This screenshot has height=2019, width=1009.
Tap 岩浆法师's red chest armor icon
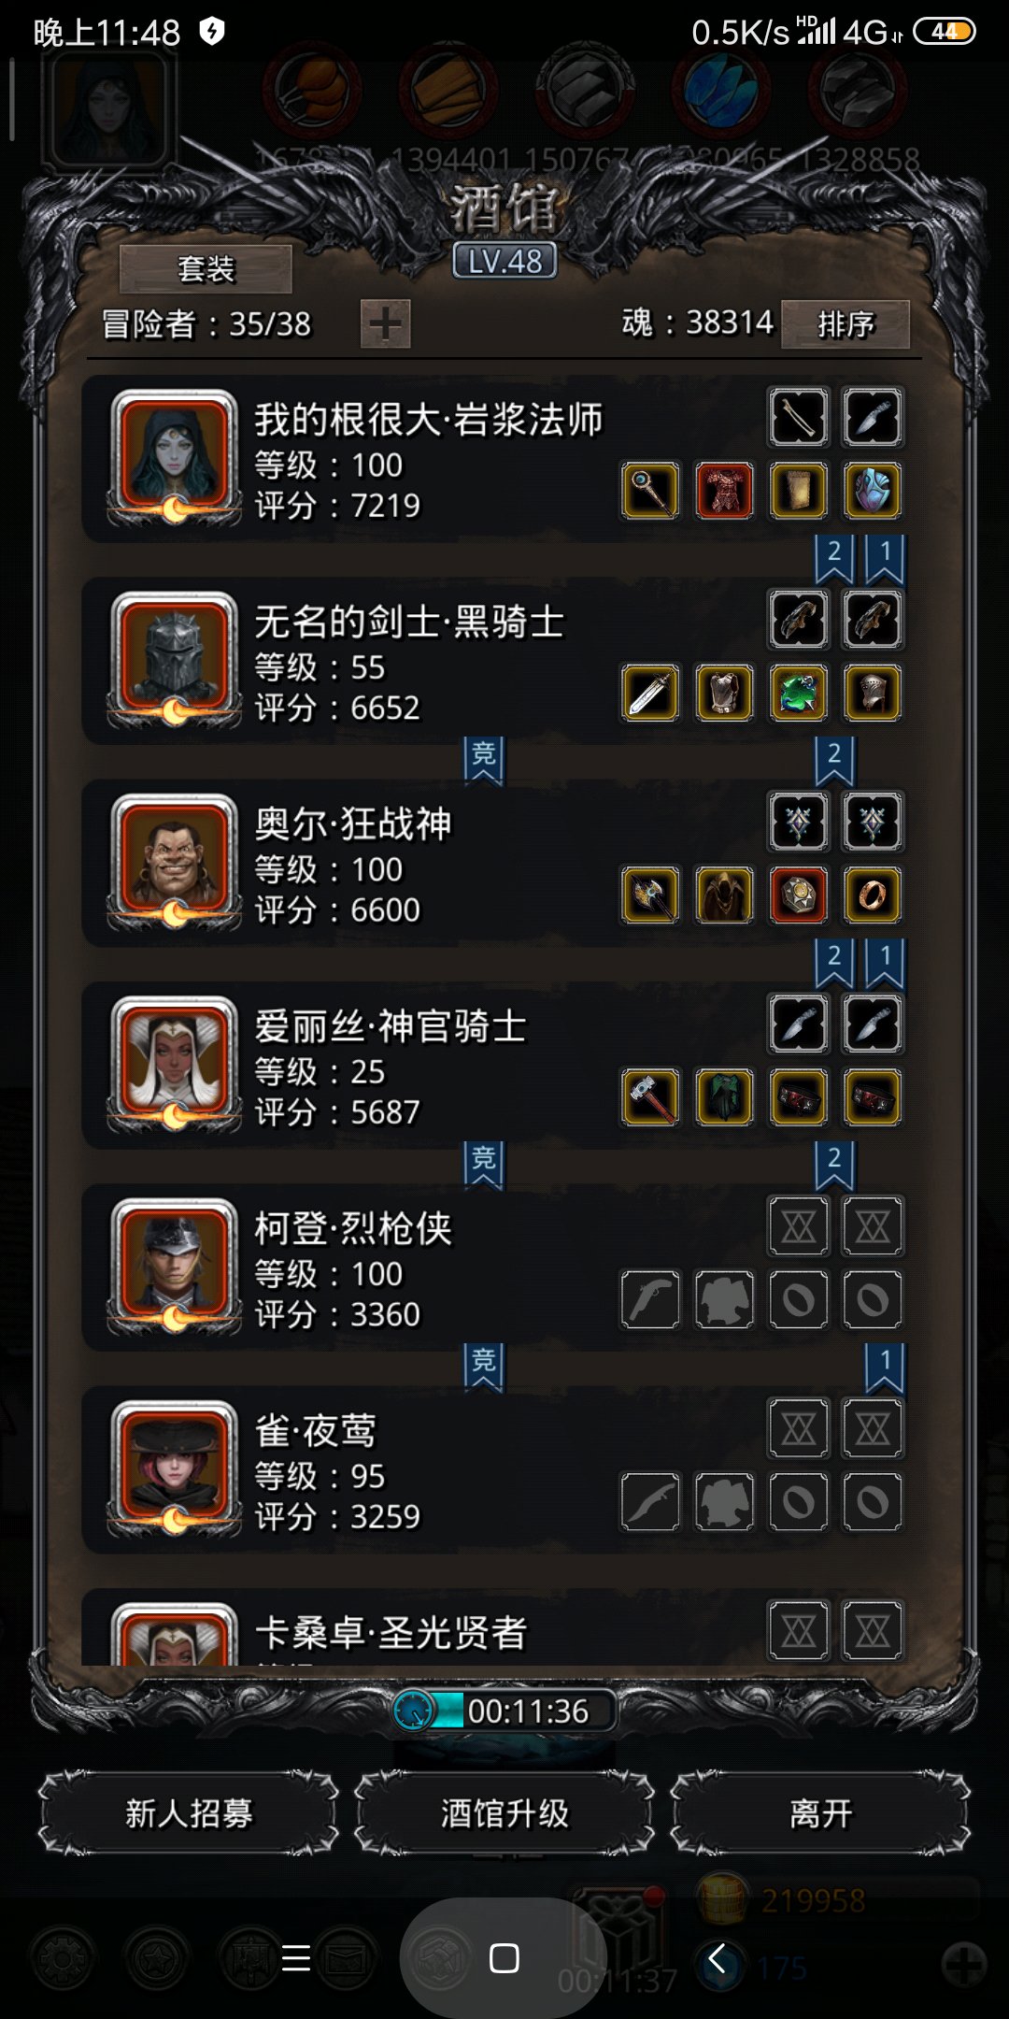click(x=724, y=491)
